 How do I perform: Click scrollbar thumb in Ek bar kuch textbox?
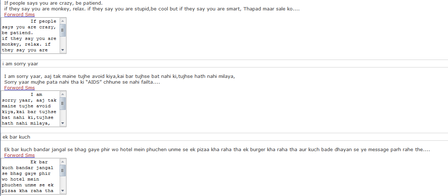click(63, 171)
